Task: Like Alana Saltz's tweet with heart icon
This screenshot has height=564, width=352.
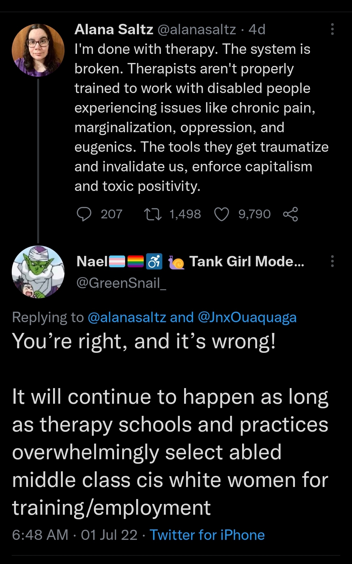Action: click(x=222, y=214)
